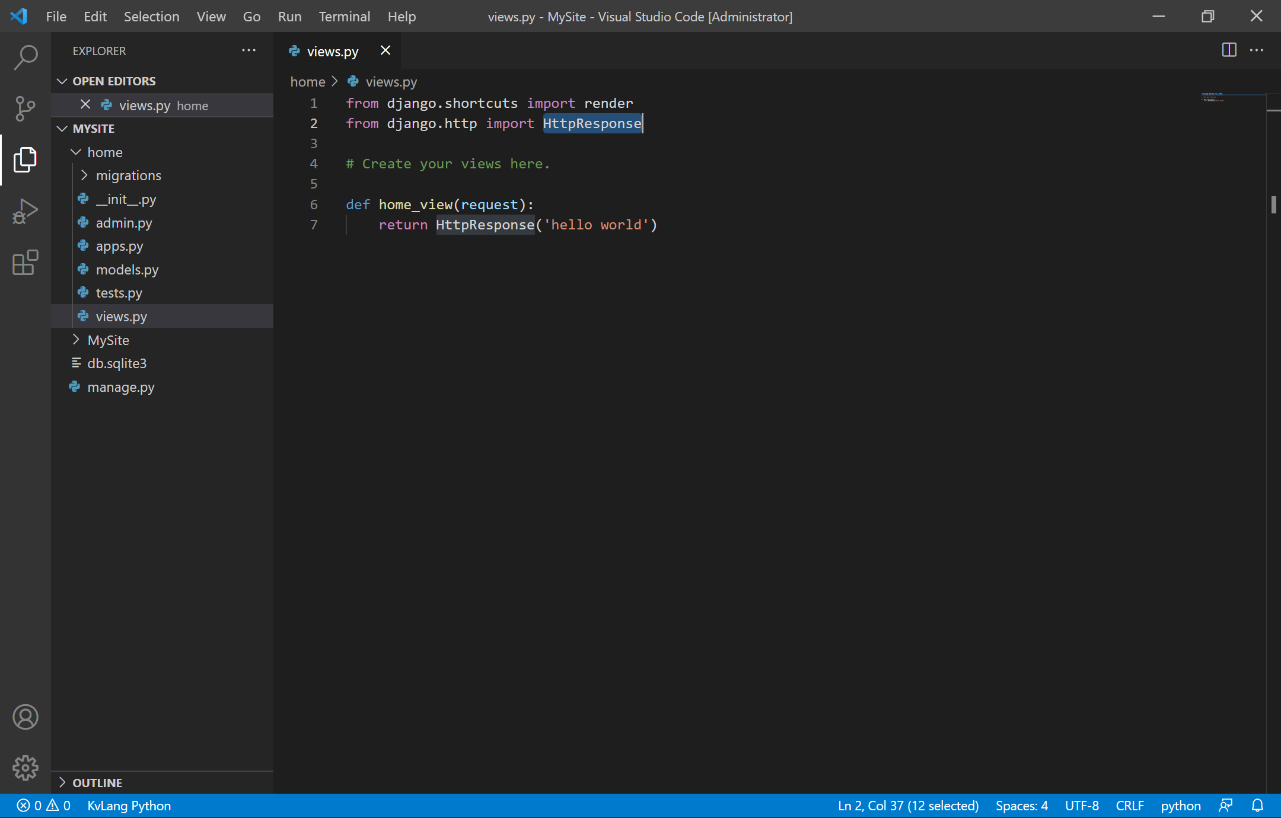The height and width of the screenshot is (818, 1281).
Task: Click 'render' on line 1
Action: 608,103
